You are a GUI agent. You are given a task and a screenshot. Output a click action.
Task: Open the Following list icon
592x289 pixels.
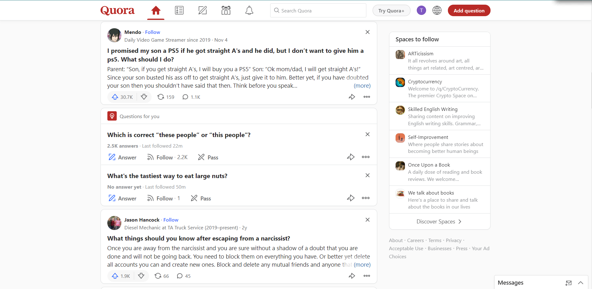(179, 11)
